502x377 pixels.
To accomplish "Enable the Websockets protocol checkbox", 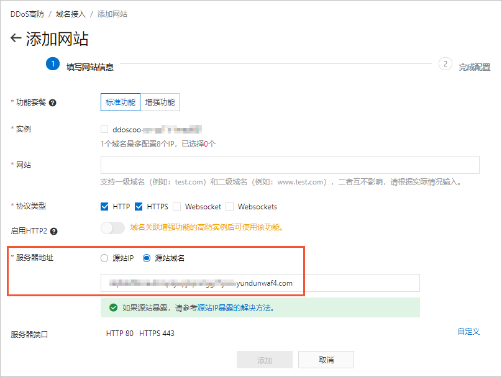I will click(229, 206).
